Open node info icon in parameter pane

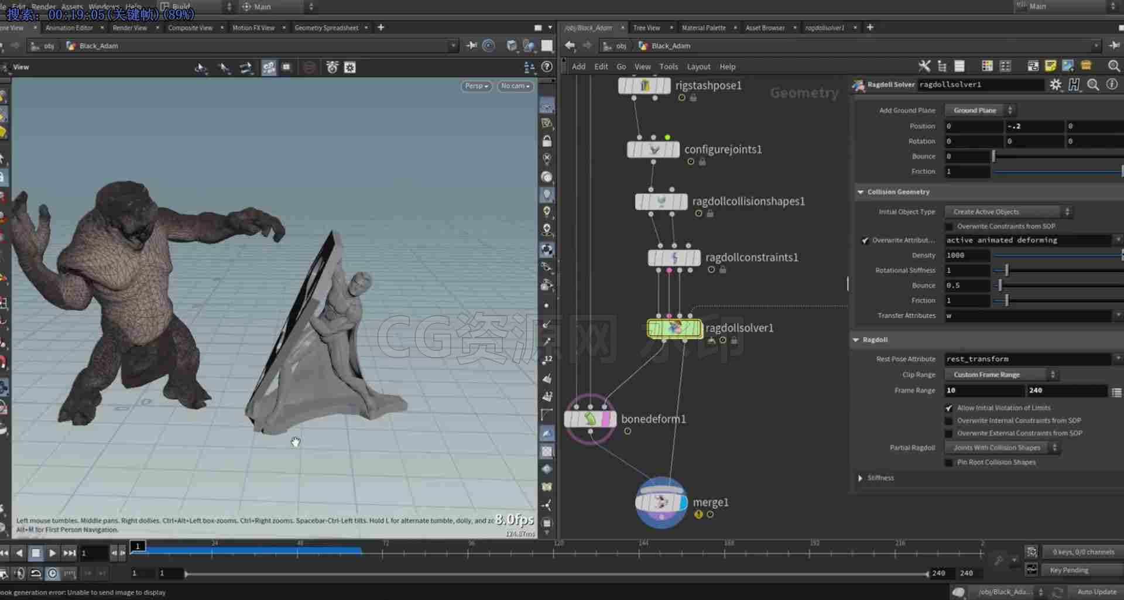1112,84
